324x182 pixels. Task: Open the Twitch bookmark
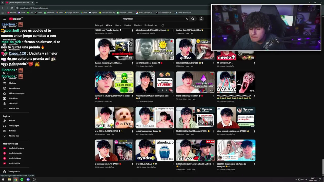(21, 12)
